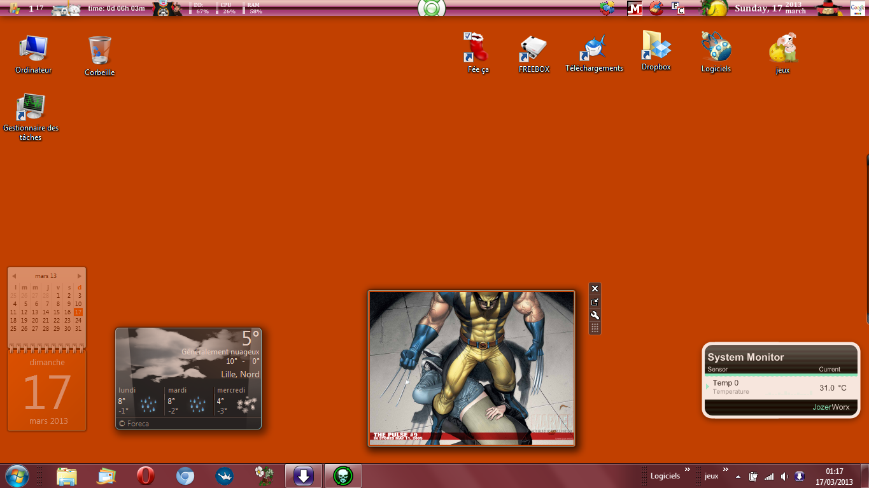Switch to the purple download arrow app
The height and width of the screenshot is (488, 869).
(x=304, y=476)
